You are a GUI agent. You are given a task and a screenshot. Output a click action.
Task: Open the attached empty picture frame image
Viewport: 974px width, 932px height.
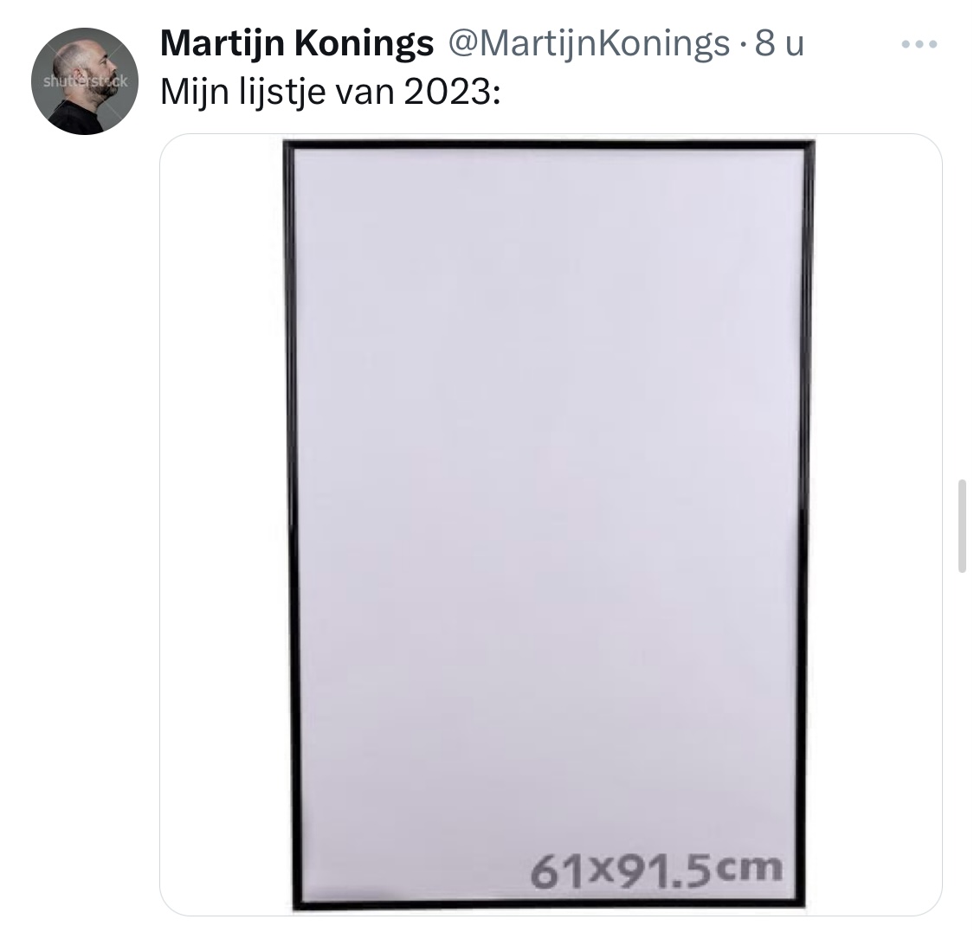pyautogui.click(x=551, y=524)
